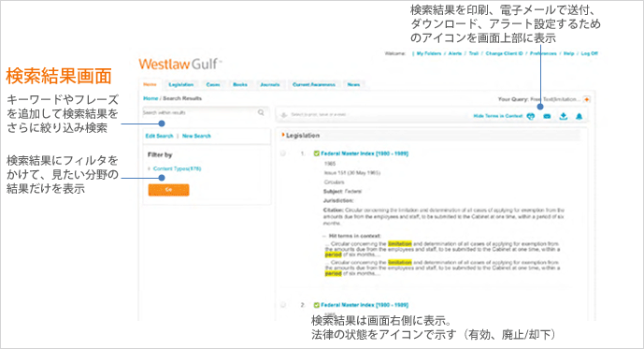644x349 pixels.
Task: Open the Current Awareness tab
Action: point(314,85)
